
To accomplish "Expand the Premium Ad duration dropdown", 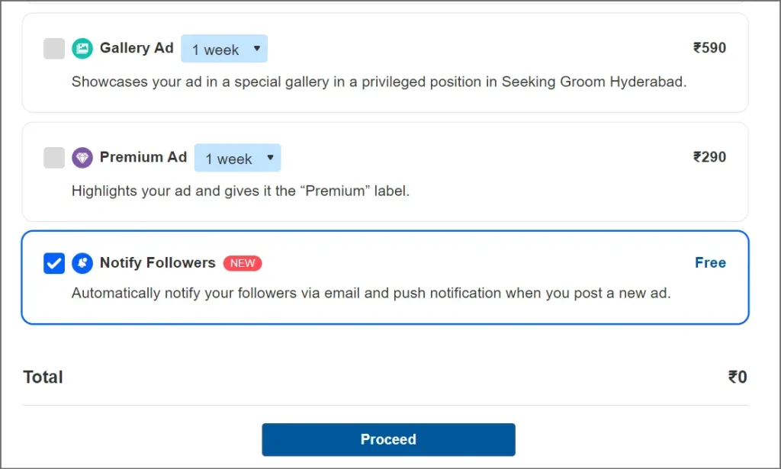I will pos(237,158).
